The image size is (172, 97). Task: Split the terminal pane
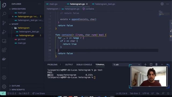click(x=151, y=64)
